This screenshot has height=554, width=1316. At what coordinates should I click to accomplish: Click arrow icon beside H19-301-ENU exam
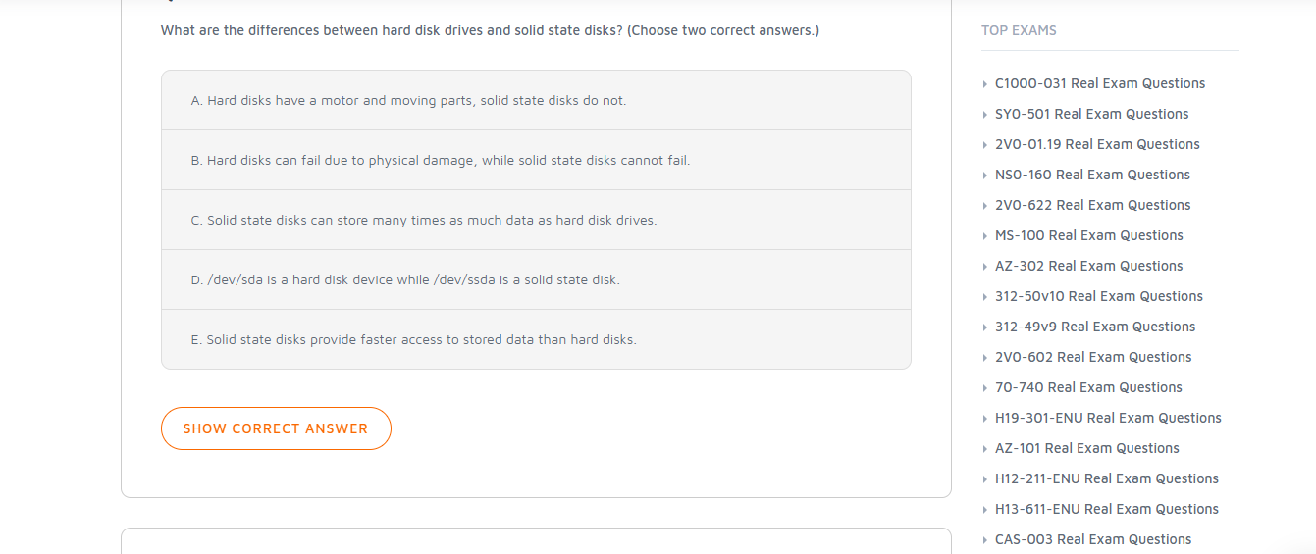pos(985,419)
